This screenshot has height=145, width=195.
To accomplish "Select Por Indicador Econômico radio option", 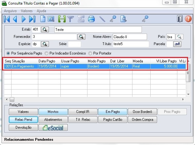I will click(x=46, y=53).
